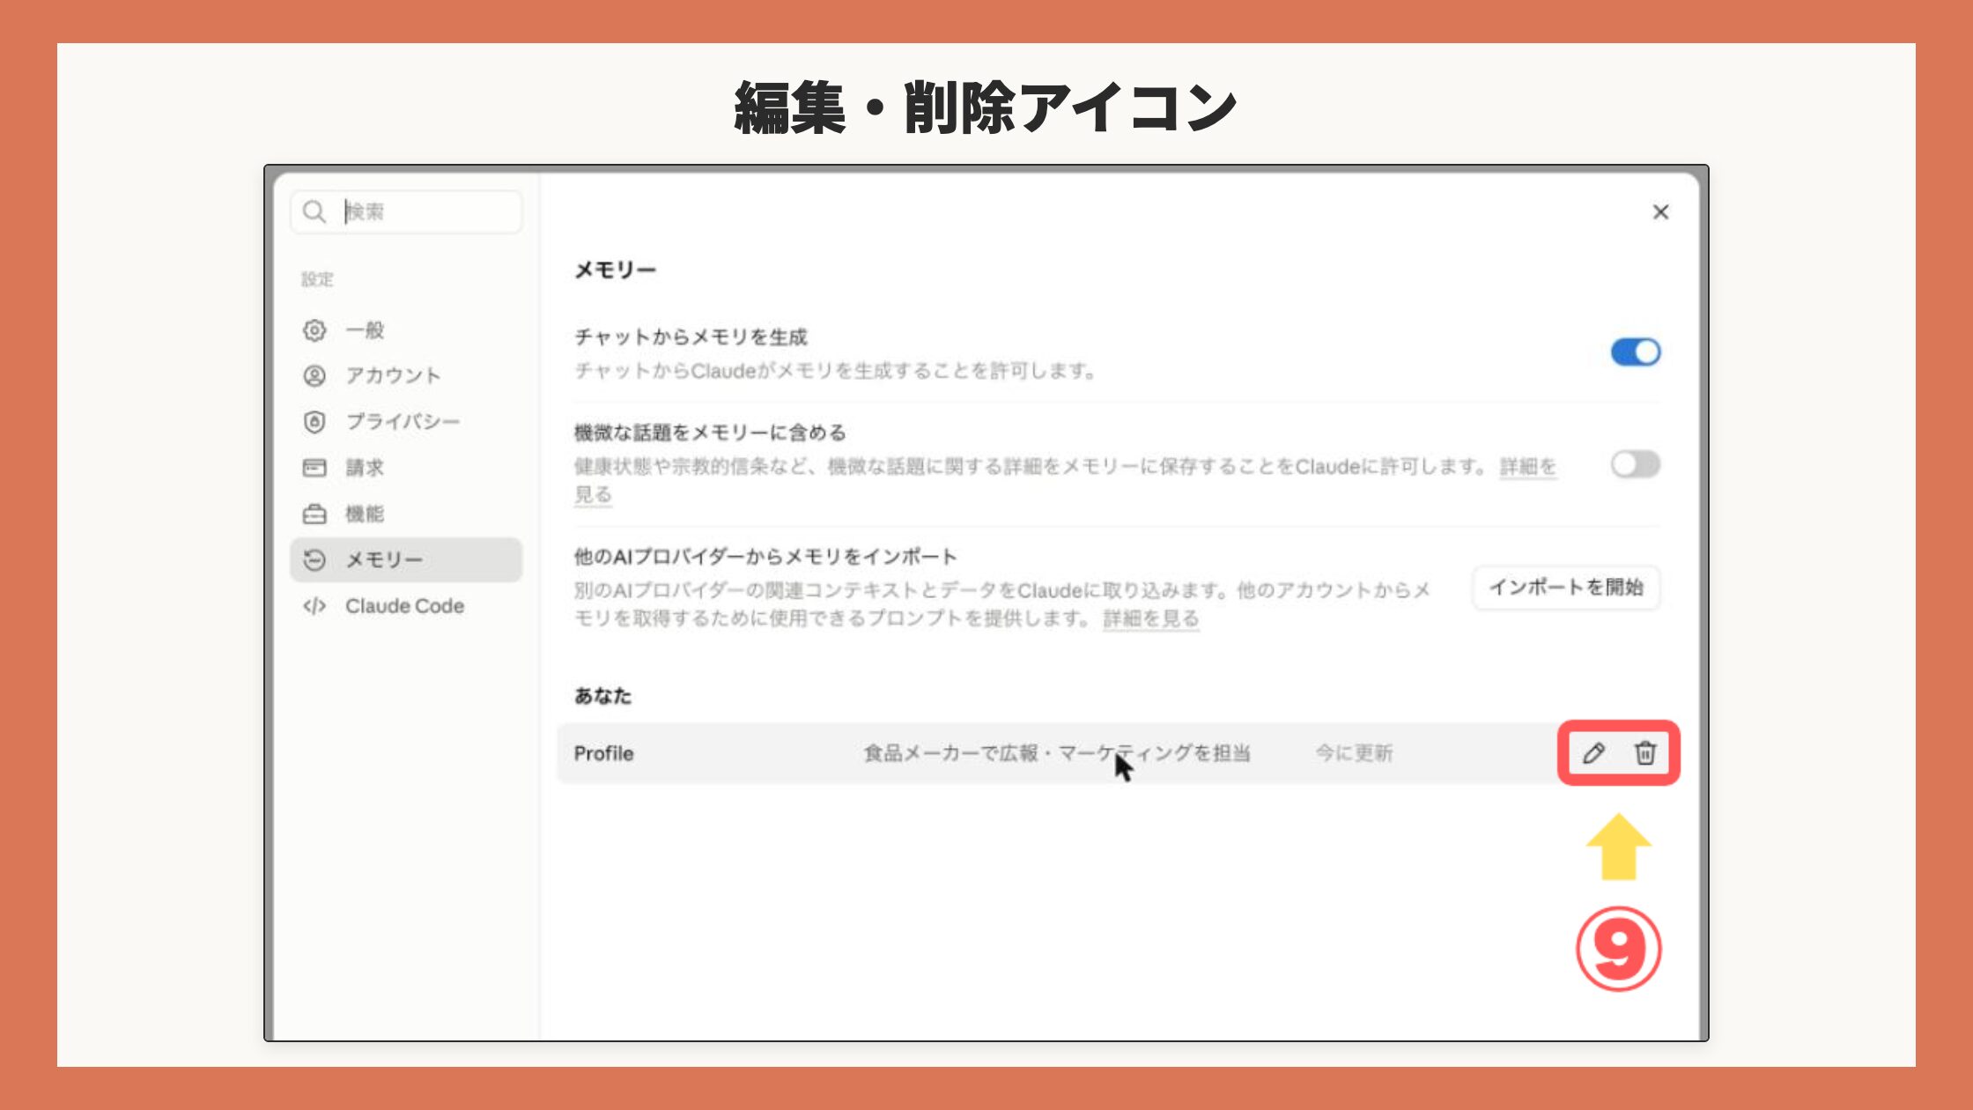Click the 食品メーカーで広報・マーケティングを担当 text

(1056, 753)
